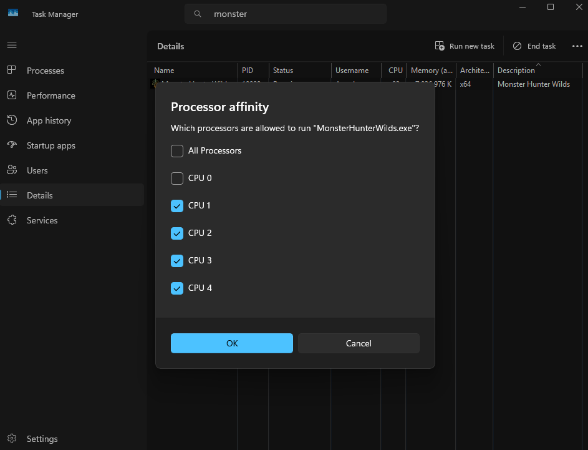Disable the CPU 4 checkbox
Screen dimensions: 588x450
tap(177, 288)
